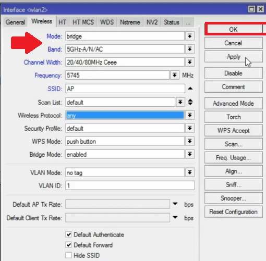Viewport: 266px width, 261px height.
Task: Open the Band dropdown arrow
Action: [x=190, y=49]
